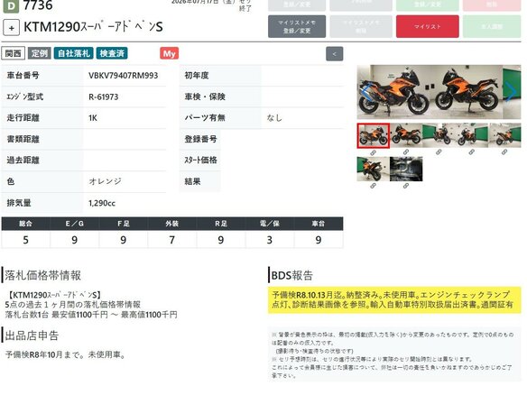
Task: Click the 検査済 tag
Action: point(112,53)
